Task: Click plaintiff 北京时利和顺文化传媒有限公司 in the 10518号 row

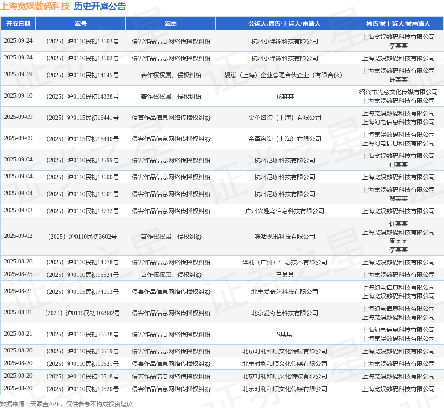Action: [x=284, y=376]
